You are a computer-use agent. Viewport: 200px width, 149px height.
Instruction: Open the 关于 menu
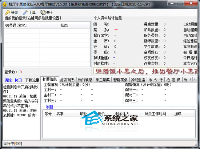tap(47, 12)
